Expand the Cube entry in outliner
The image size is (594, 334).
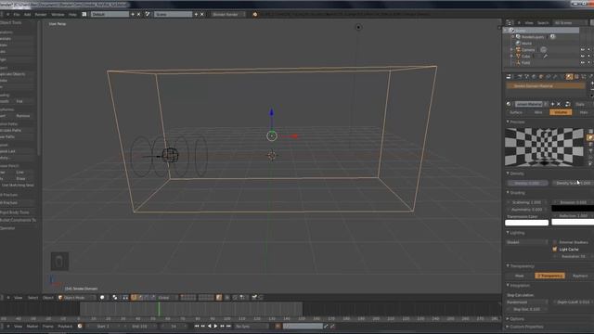point(511,56)
